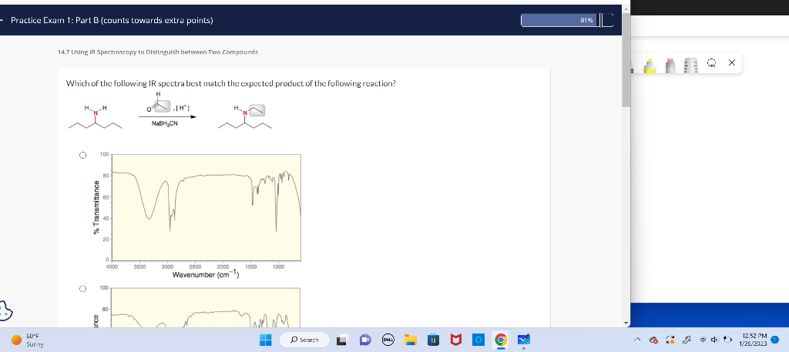The height and width of the screenshot is (352, 789).
Task: Switch to Google Chrome on the taskbar
Action: (501, 340)
